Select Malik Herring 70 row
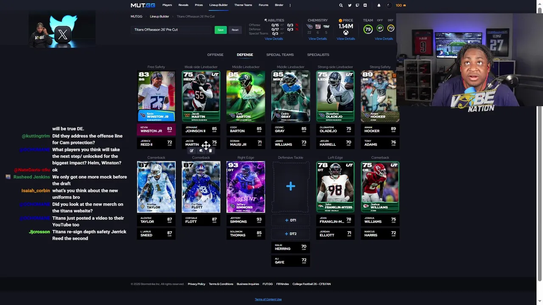 pyautogui.click(x=291, y=247)
